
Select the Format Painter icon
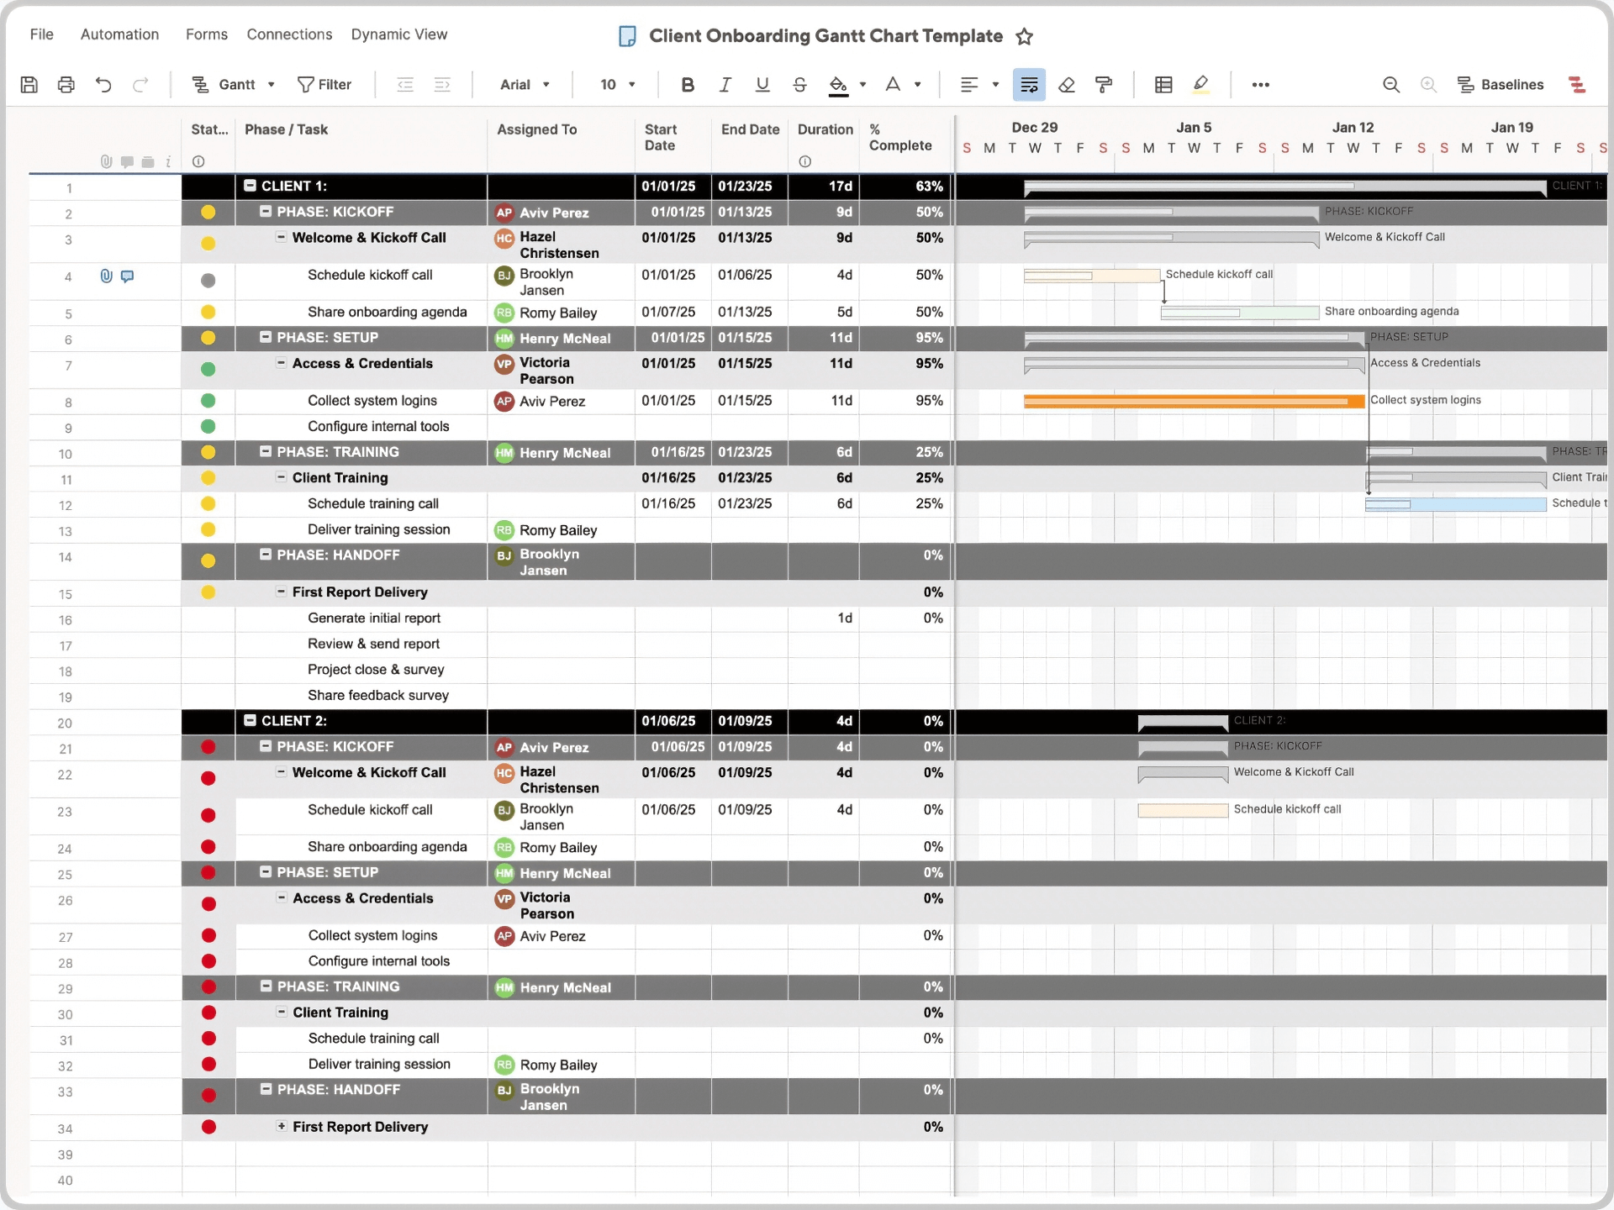(x=1104, y=84)
